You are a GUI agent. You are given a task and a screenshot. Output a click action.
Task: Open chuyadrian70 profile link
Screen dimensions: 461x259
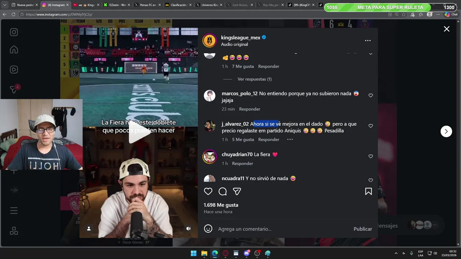tap(237, 154)
